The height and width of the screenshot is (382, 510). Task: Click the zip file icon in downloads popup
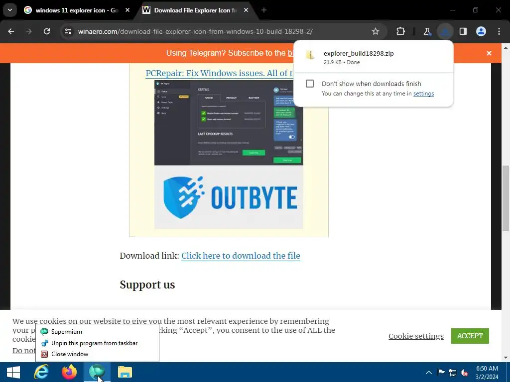click(x=310, y=55)
